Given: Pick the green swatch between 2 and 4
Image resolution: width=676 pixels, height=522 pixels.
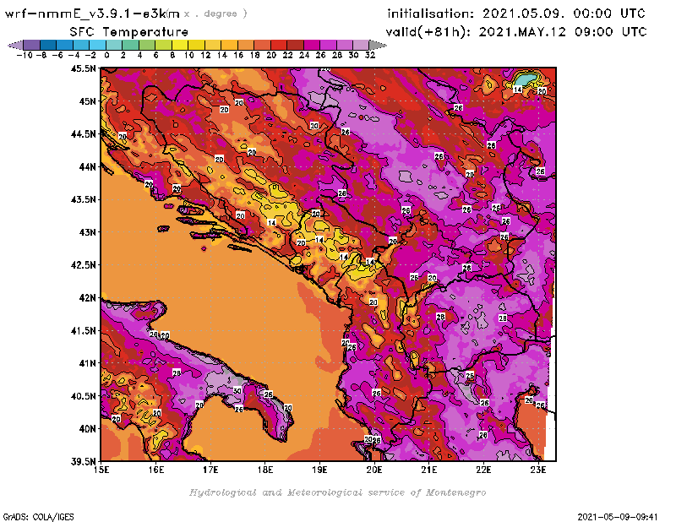Looking at the screenshot, I should click(x=130, y=45).
